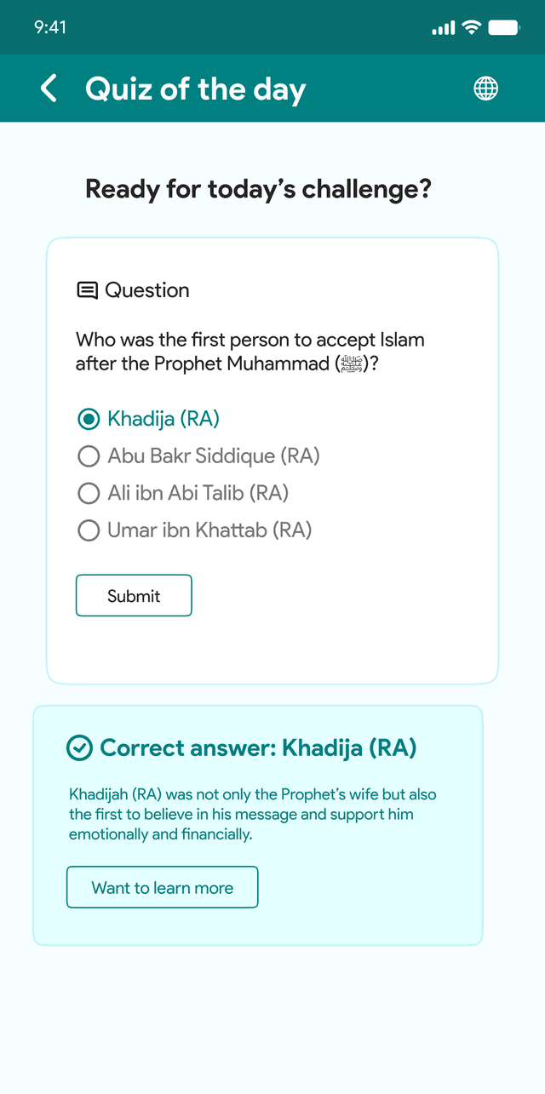Tap the Wi-Fi status icon

pos(471,28)
